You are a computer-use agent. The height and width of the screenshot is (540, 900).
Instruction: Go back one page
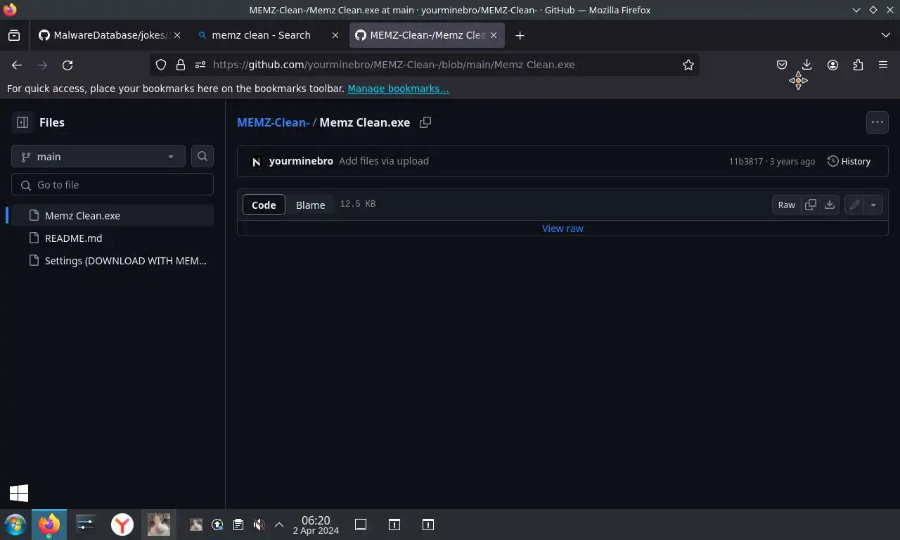[17, 65]
